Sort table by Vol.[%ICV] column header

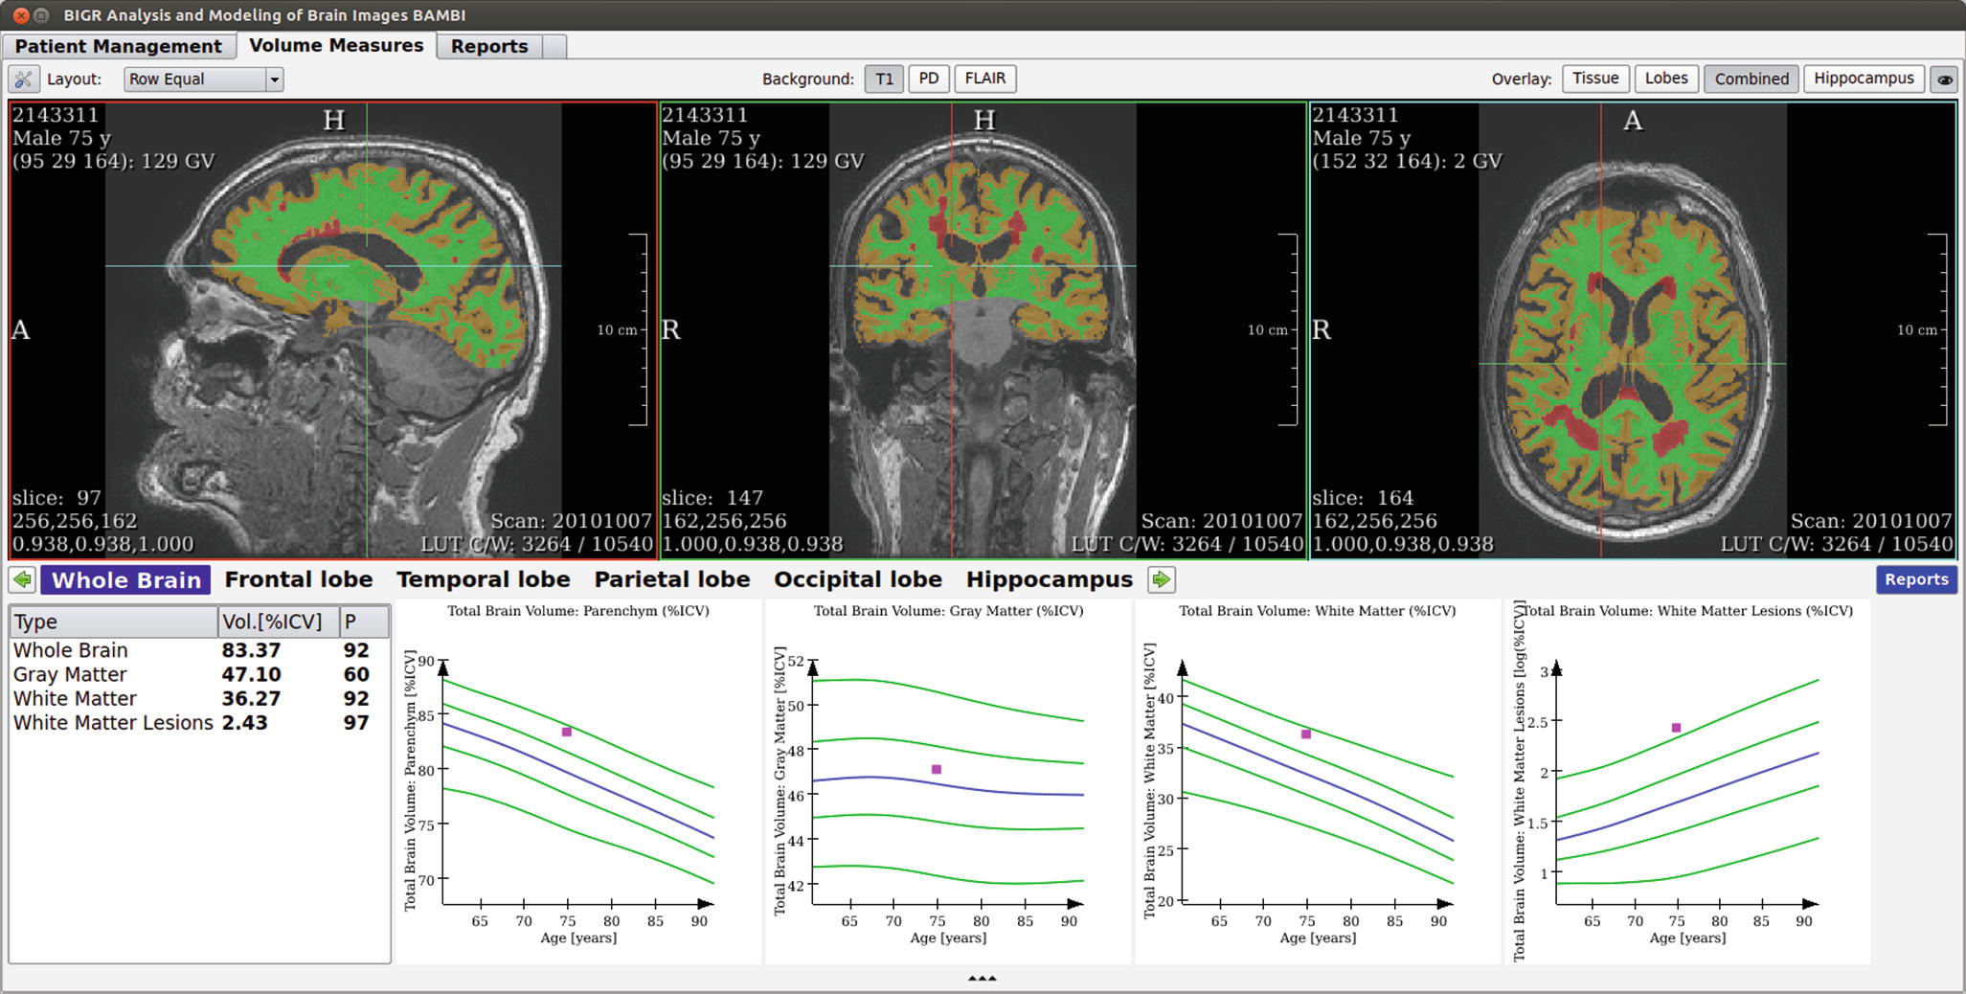(279, 621)
